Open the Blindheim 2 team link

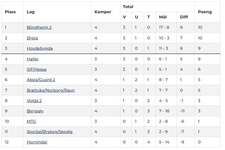pos(39,28)
